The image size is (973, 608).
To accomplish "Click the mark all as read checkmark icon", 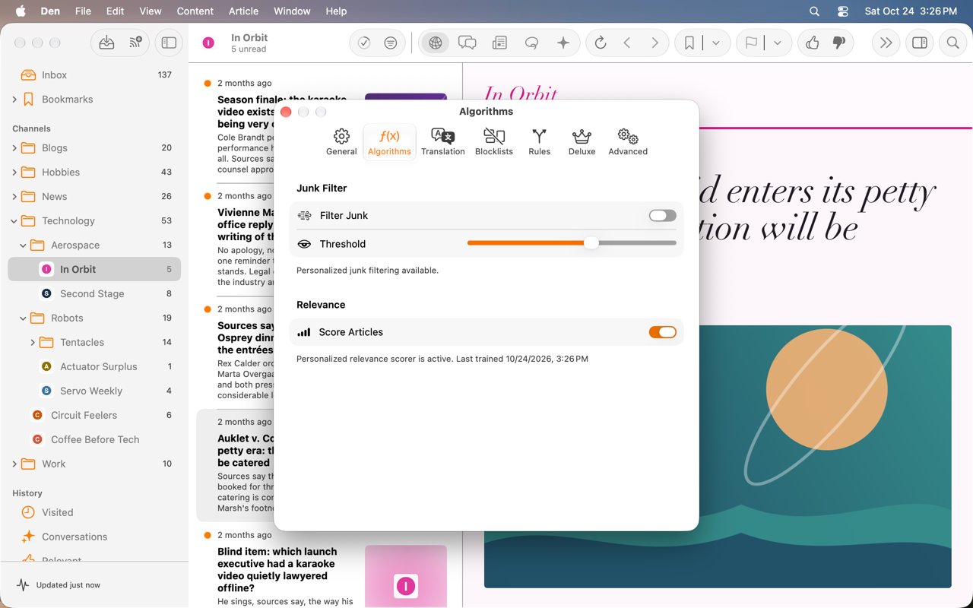I will (364, 43).
